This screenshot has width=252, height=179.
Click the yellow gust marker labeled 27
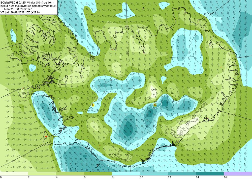[x=93, y=105]
